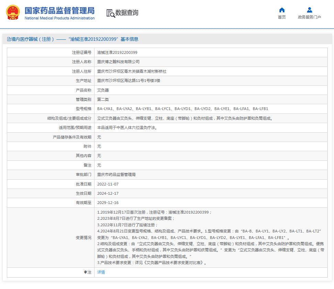
Task: Click the 数据查询 heading text
Action: point(127,13)
